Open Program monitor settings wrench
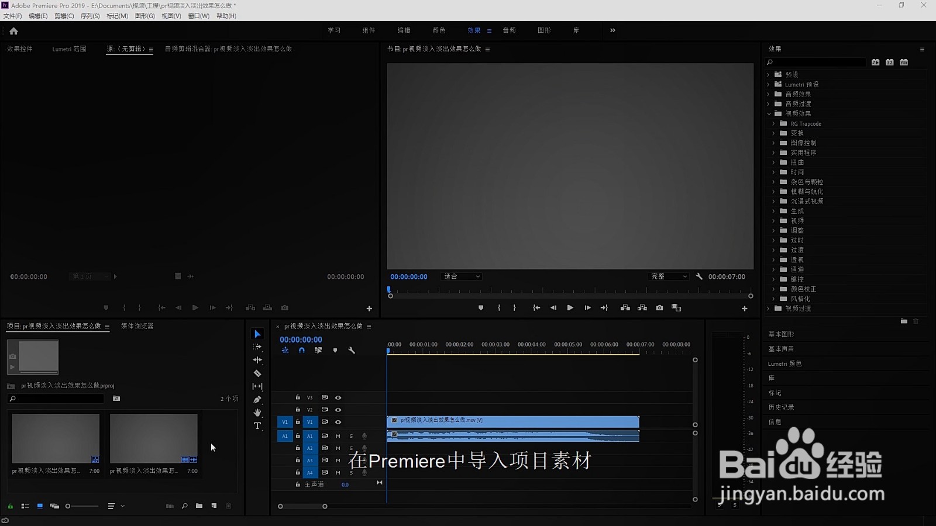 point(699,276)
